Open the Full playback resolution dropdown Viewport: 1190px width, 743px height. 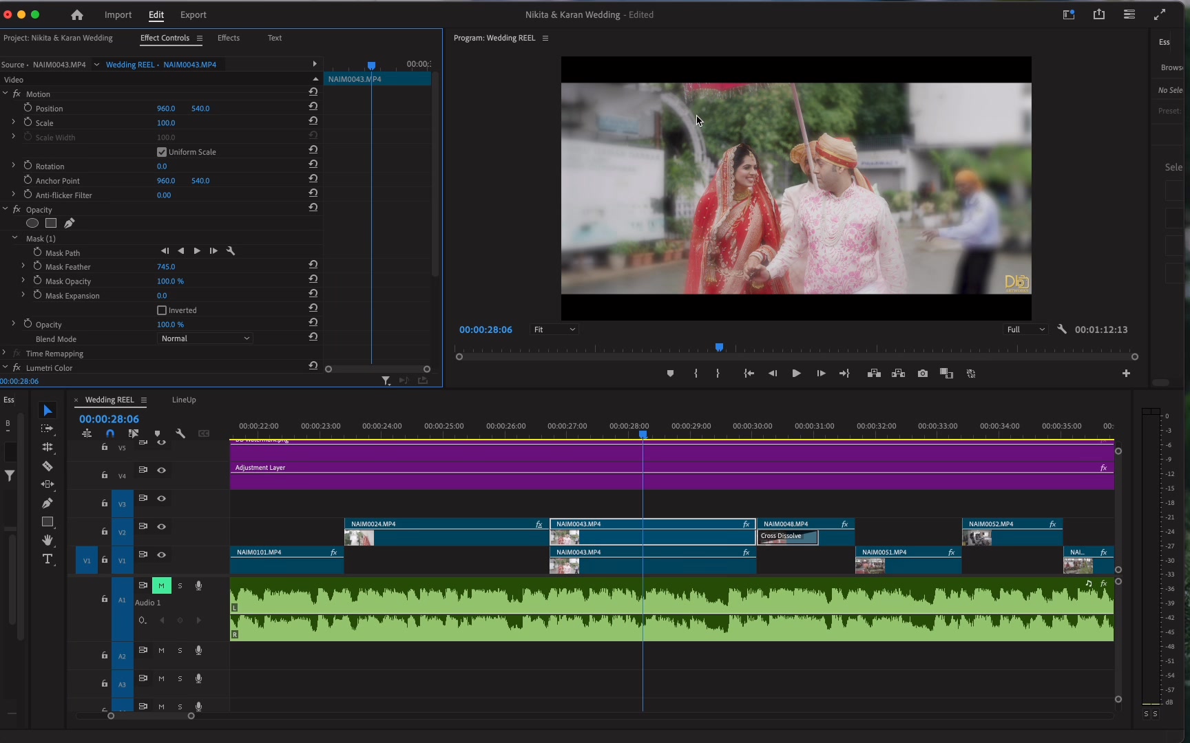tap(1026, 330)
